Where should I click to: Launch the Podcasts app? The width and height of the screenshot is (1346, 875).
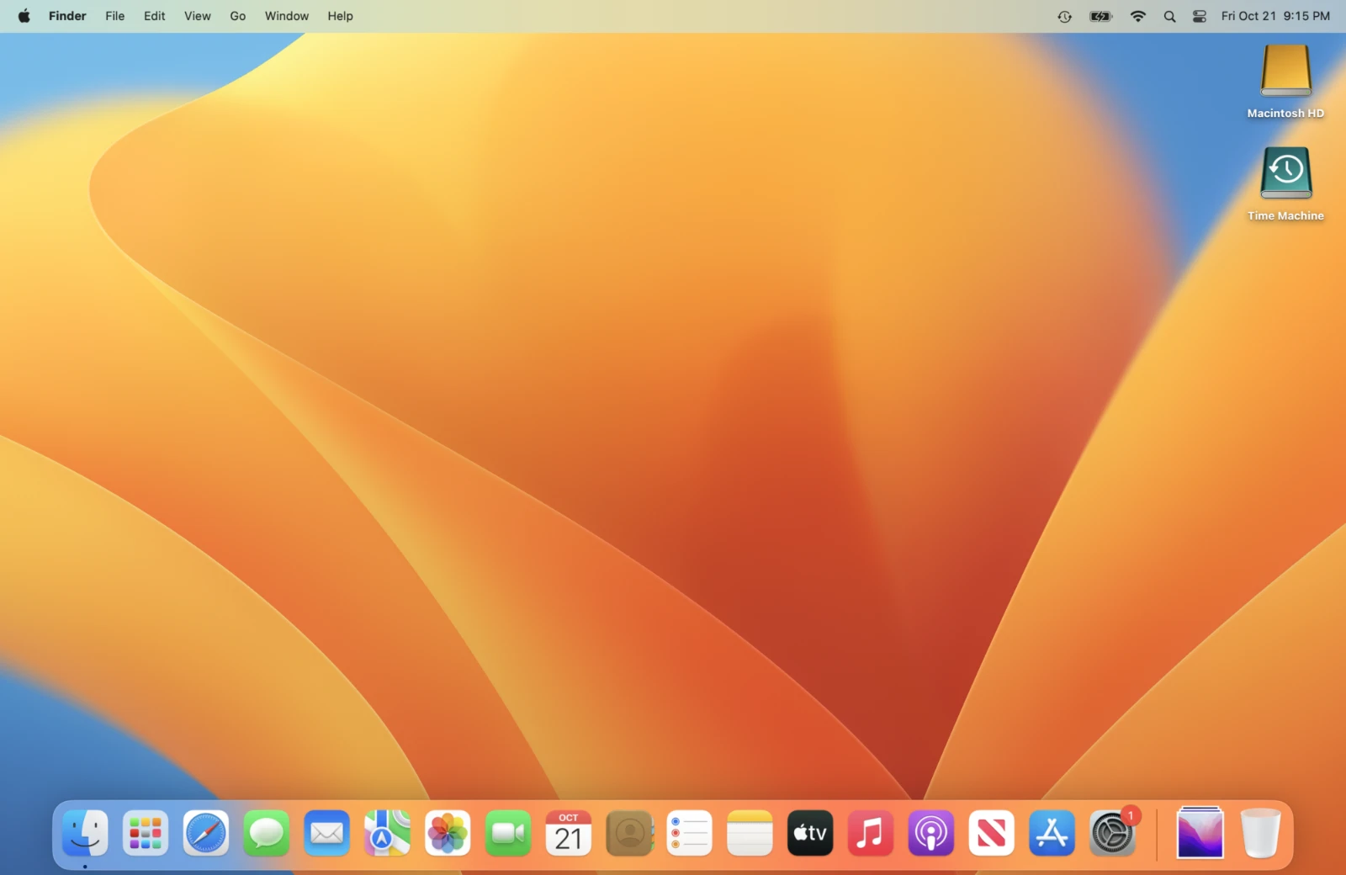pos(930,833)
